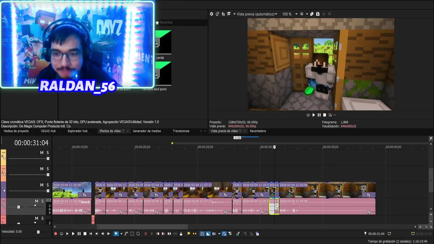
Task: Select the envelope edit tool
Action: click(126, 234)
